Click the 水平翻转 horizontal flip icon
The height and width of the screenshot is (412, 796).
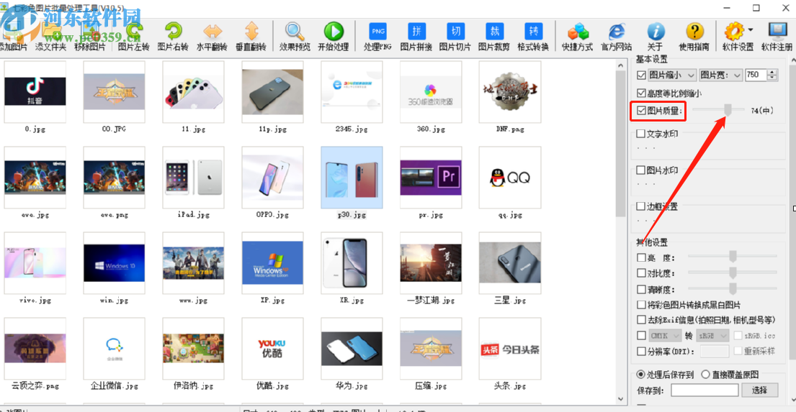tap(212, 37)
